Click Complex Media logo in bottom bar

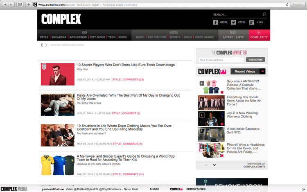[x=14, y=189]
